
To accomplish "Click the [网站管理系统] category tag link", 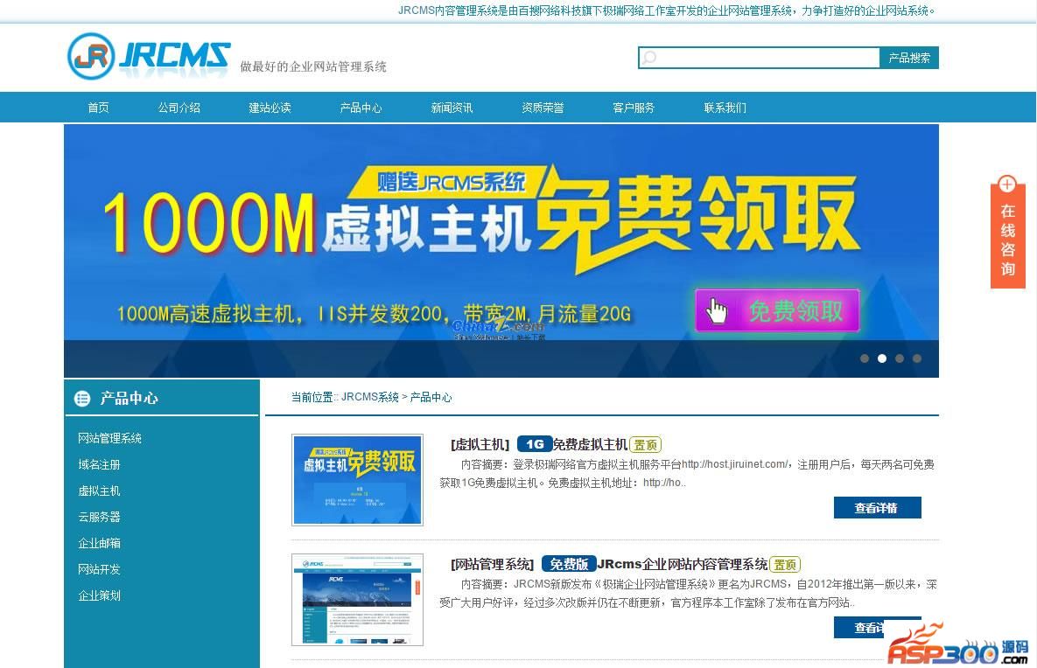I will click(x=492, y=564).
